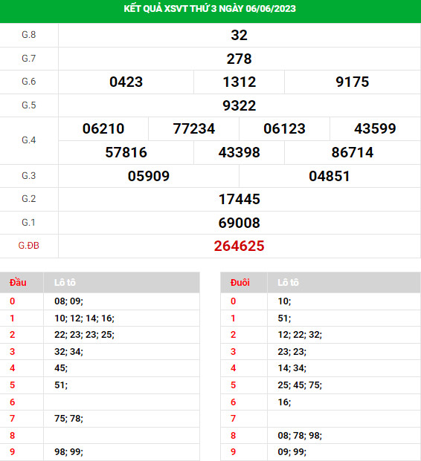
Task: Select G.3 number 05909
Action: [149, 176]
